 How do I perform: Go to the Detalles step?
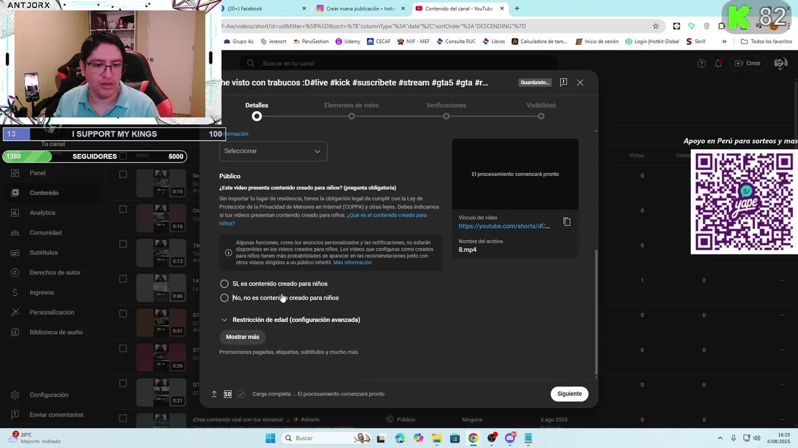tap(257, 111)
